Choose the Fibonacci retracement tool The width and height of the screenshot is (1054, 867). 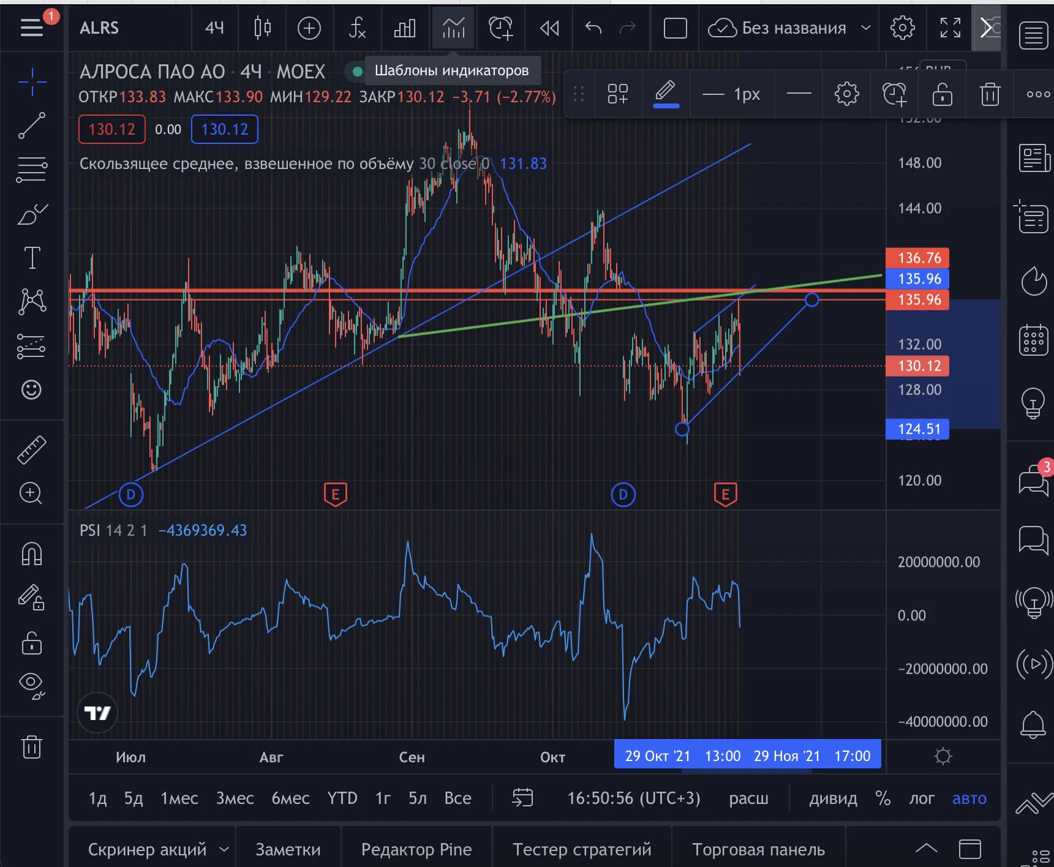pyautogui.click(x=32, y=170)
